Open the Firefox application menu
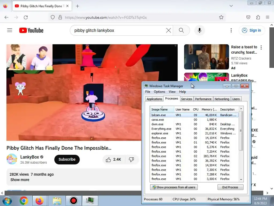This screenshot has height=206, width=274. coord(267,17)
